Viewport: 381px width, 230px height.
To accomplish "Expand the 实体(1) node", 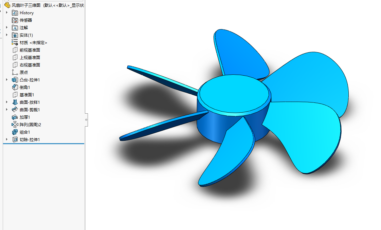I will click(7, 35).
